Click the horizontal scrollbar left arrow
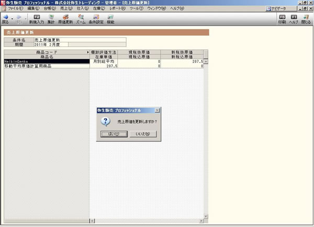Viewport: 314px width, 227px height. pyautogui.click(x=92, y=221)
